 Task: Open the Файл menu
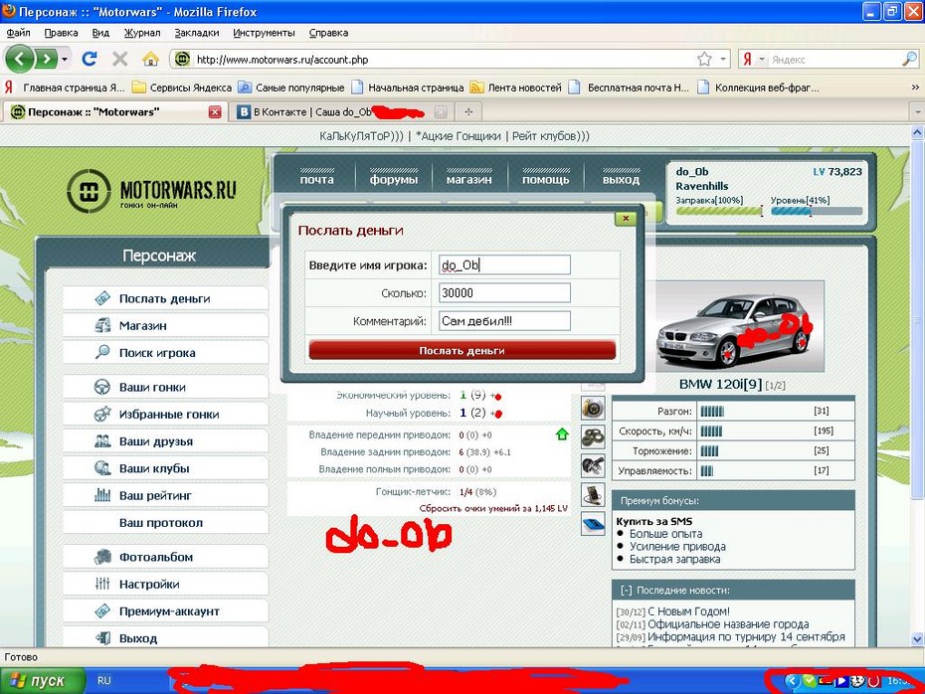click(x=18, y=33)
